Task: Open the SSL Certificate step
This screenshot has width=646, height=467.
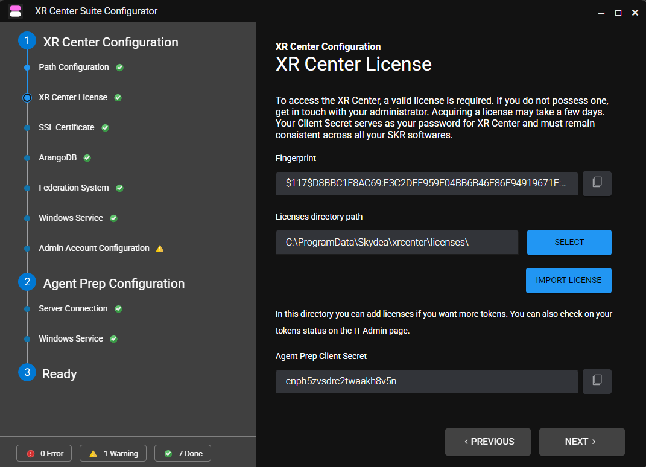Action: [66, 127]
